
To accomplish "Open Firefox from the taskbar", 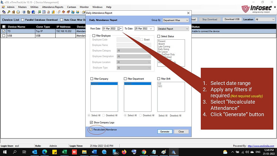I will pos(124,152).
